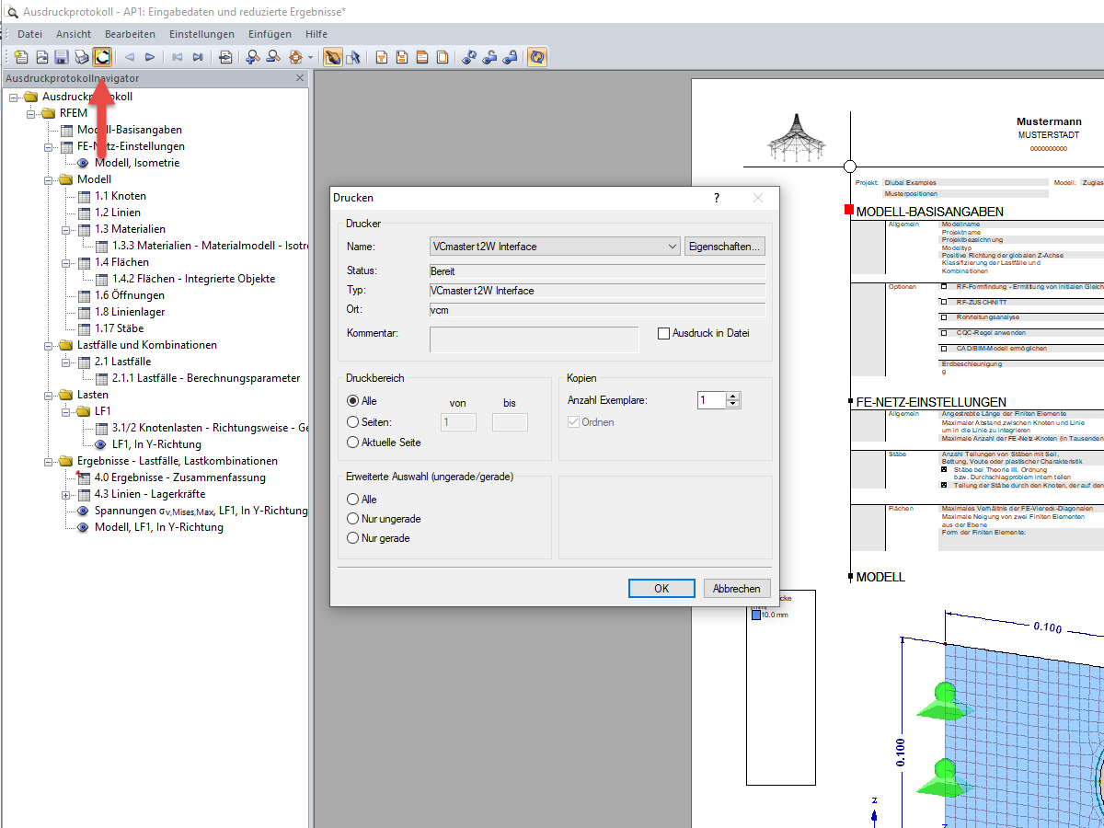The width and height of the screenshot is (1104, 828).
Task: Click the new printout report icon
Action: coord(22,57)
